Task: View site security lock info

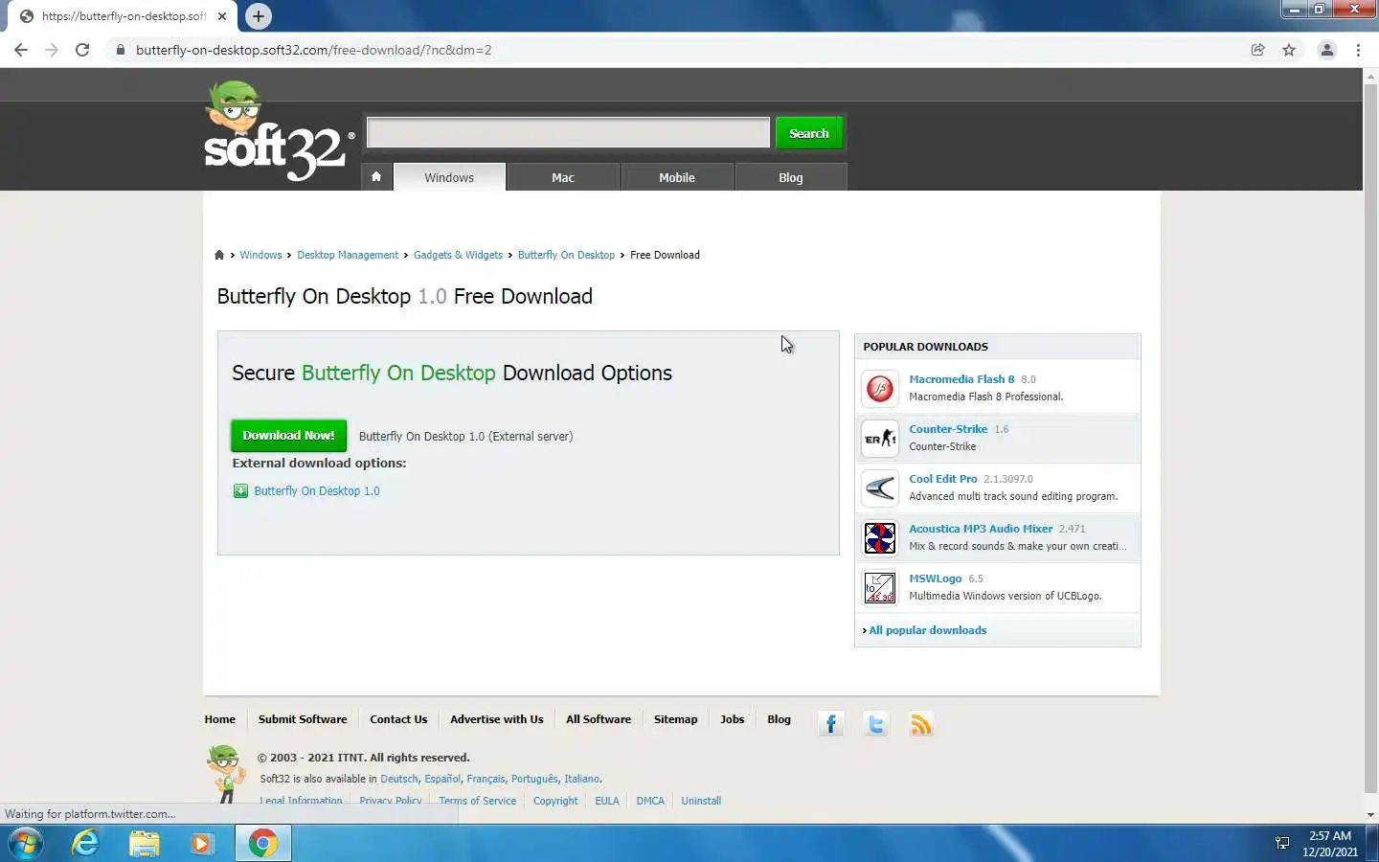Action: [x=120, y=50]
